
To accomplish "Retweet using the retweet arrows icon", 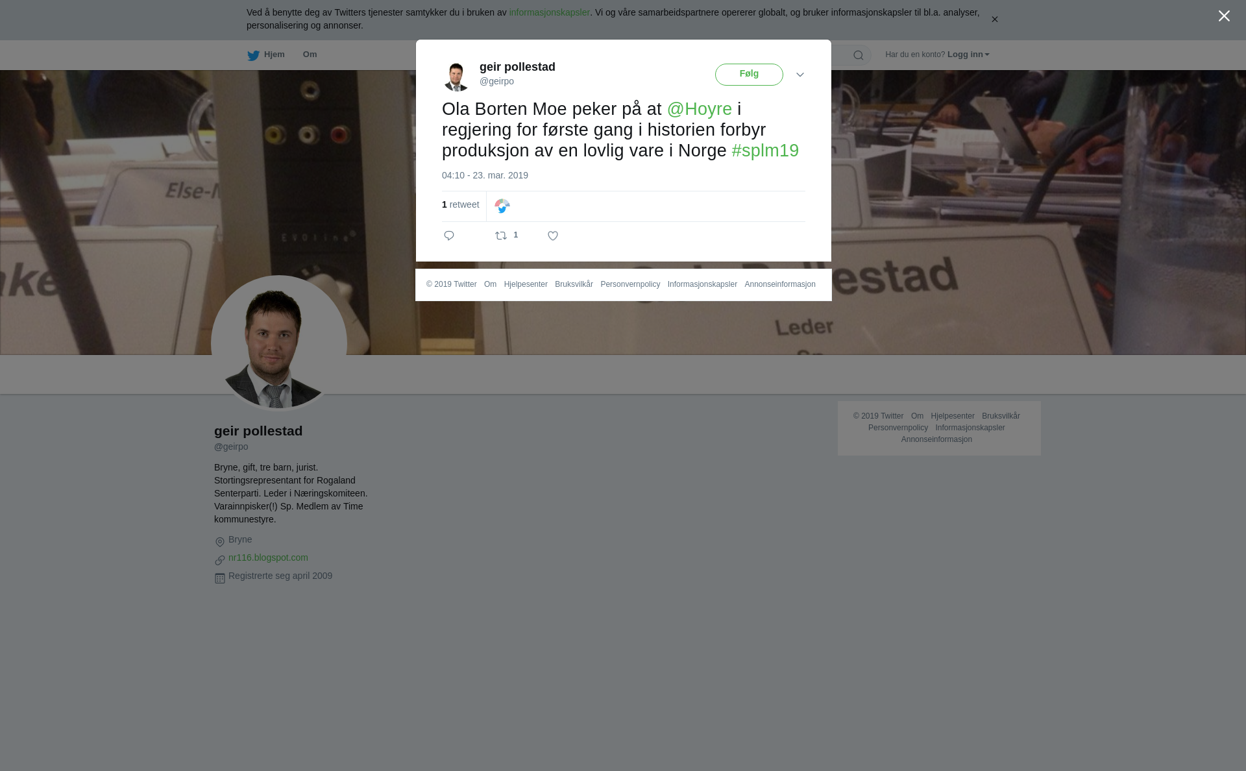I will (x=501, y=236).
